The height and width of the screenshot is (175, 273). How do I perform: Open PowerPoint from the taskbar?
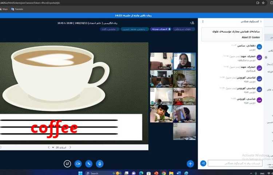[156, 173]
